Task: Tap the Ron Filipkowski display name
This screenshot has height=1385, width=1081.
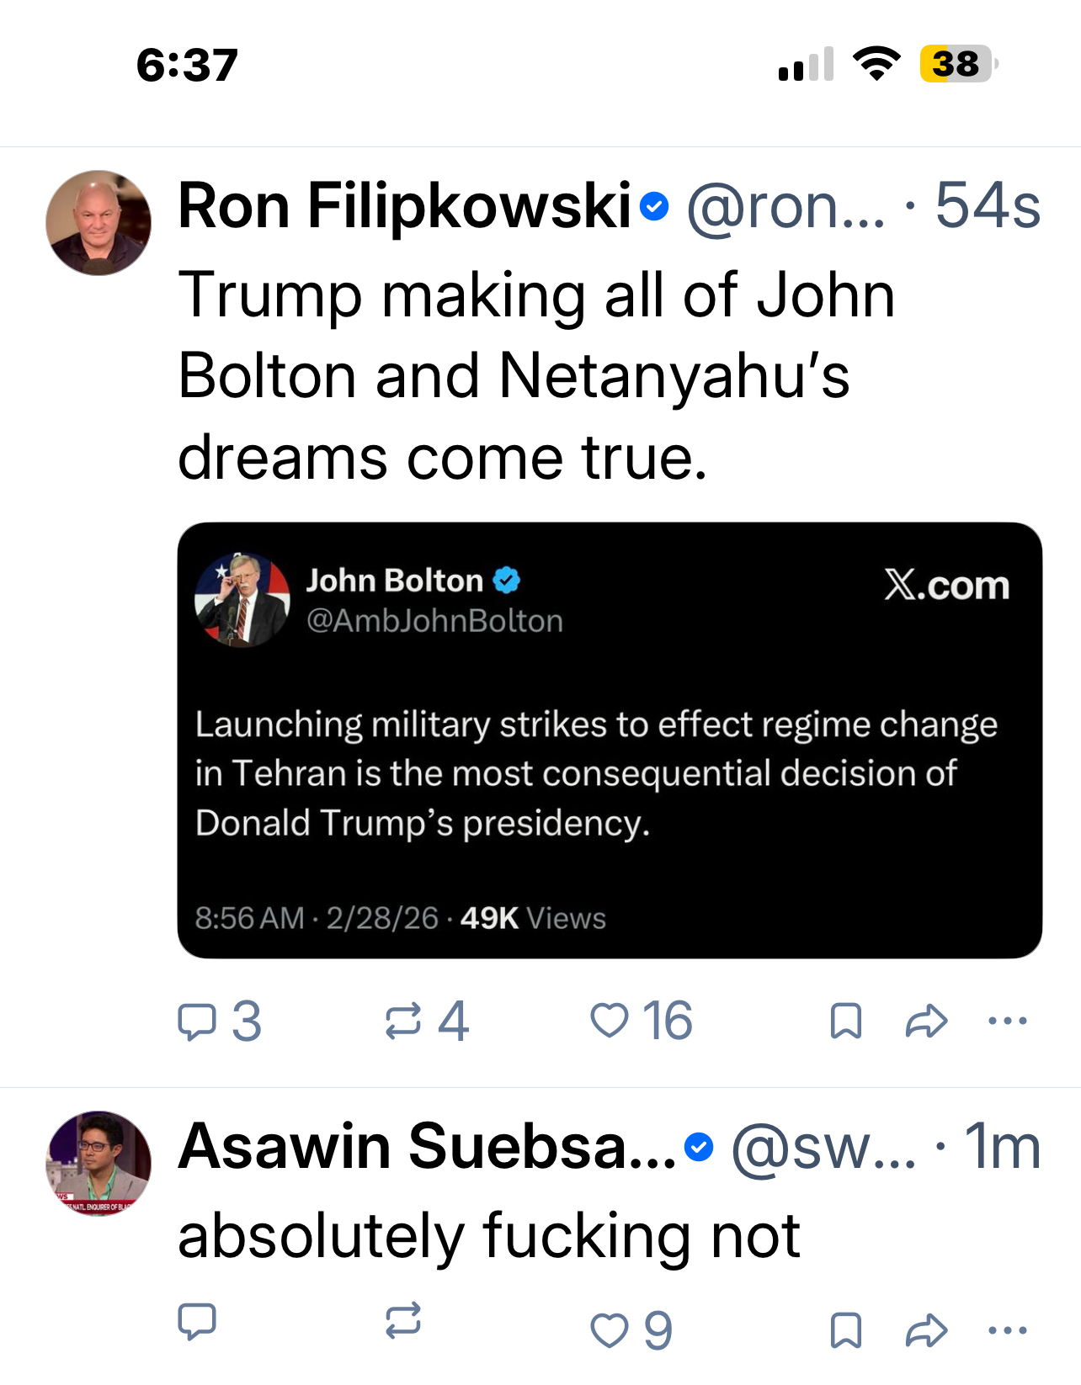Action: 404,206
